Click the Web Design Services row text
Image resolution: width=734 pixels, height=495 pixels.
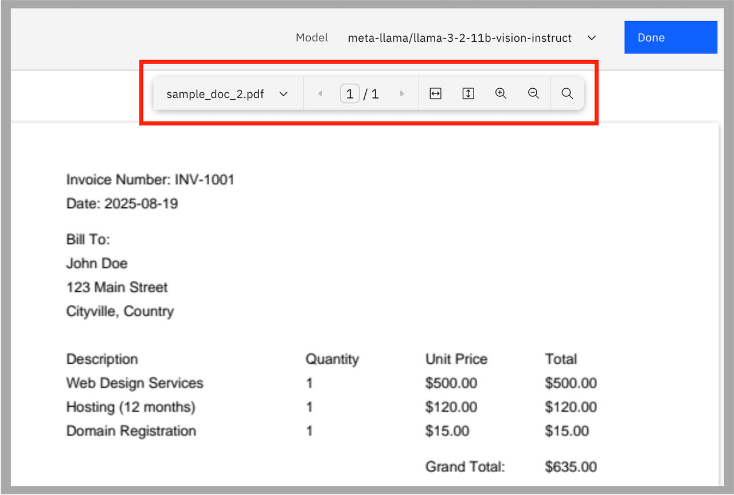coord(135,383)
